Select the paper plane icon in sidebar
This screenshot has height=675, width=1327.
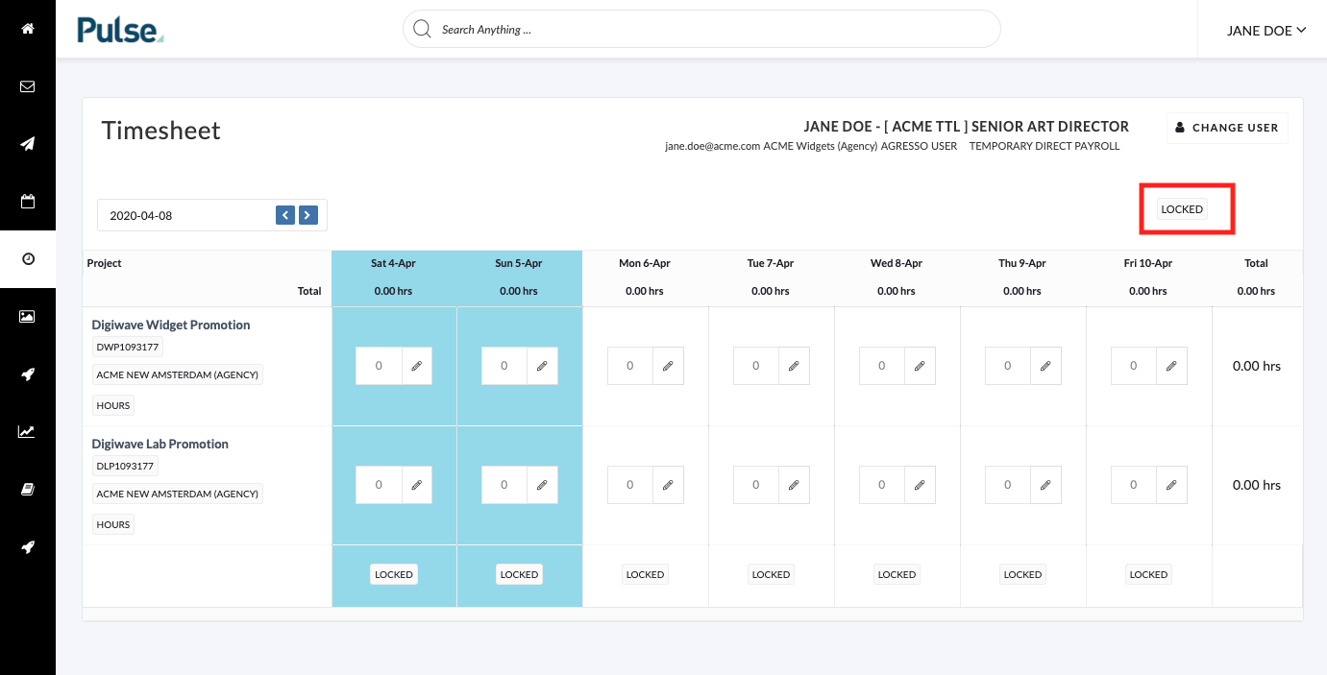click(x=28, y=144)
